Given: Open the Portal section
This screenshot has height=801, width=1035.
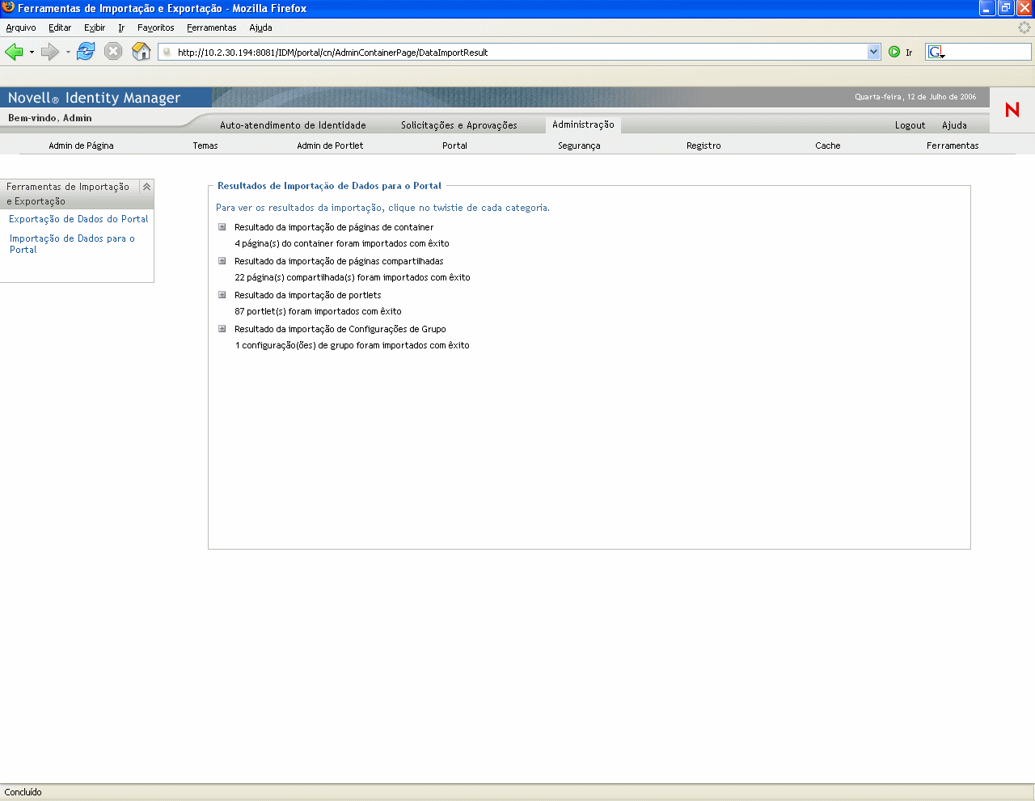Looking at the screenshot, I should click(x=454, y=145).
